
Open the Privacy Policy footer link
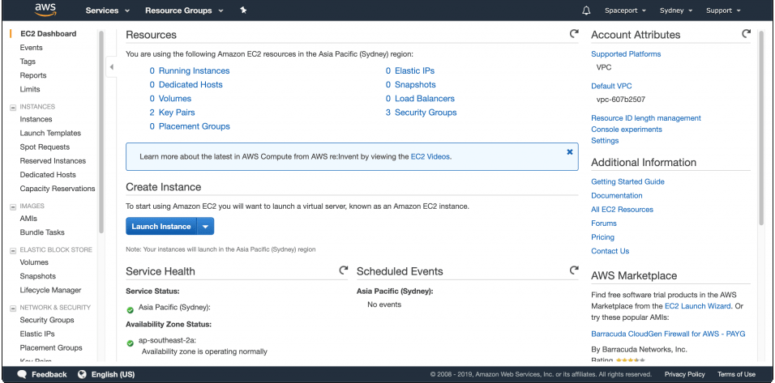point(684,374)
